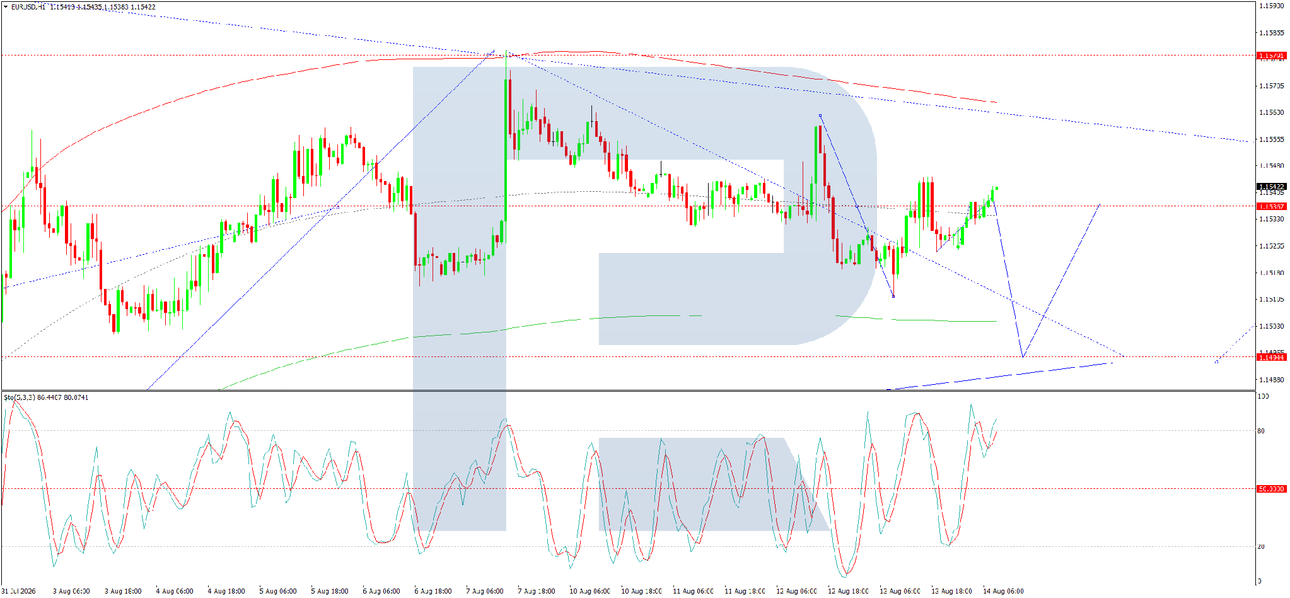Click the 20 level on stochastic scale
The width and height of the screenshot is (1290, 598).
(x=1261, y=546)
